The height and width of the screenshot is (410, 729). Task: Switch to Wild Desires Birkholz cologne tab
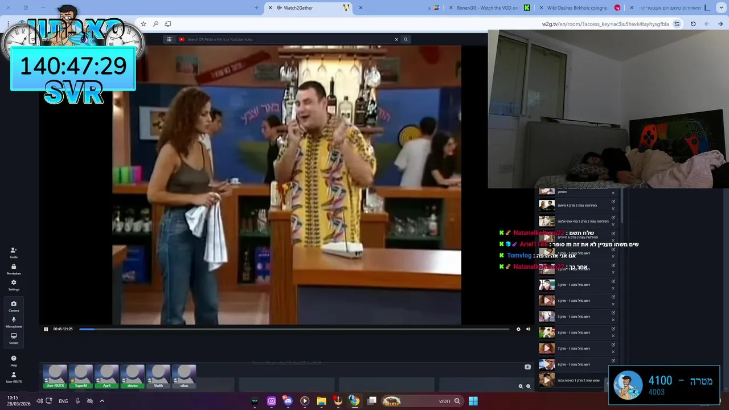[x=580, y=7]
